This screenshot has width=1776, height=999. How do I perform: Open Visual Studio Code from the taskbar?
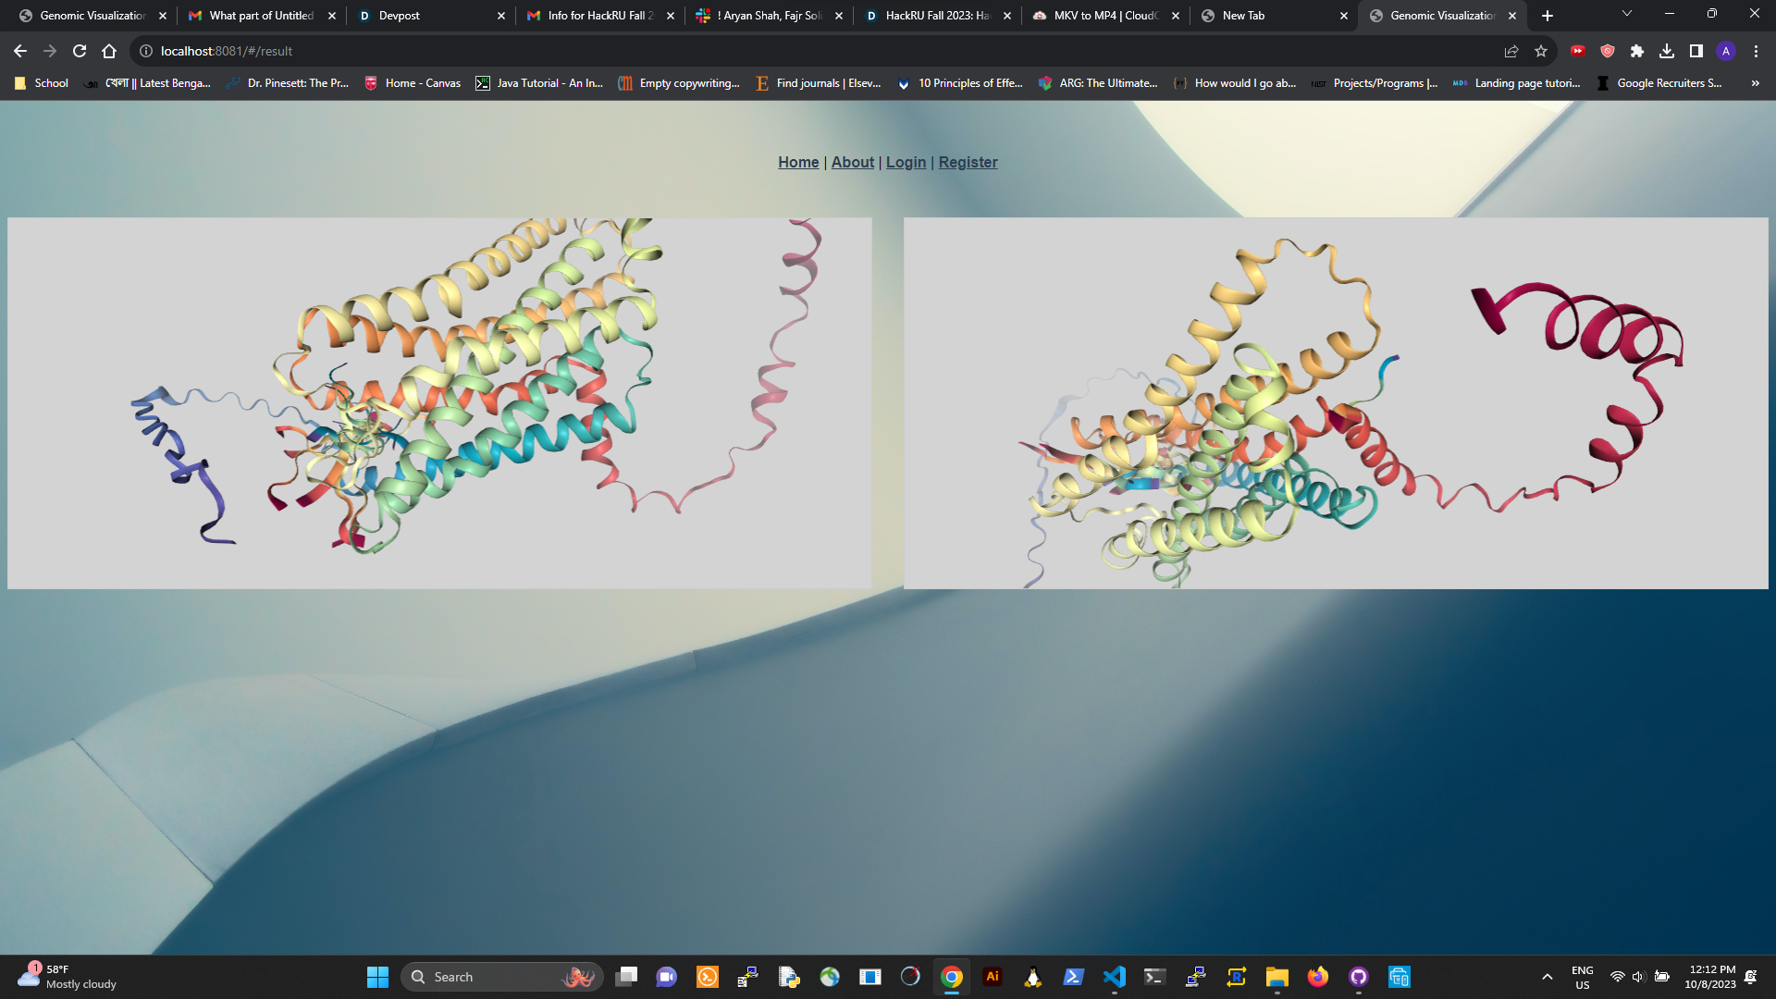(1115, 977)
